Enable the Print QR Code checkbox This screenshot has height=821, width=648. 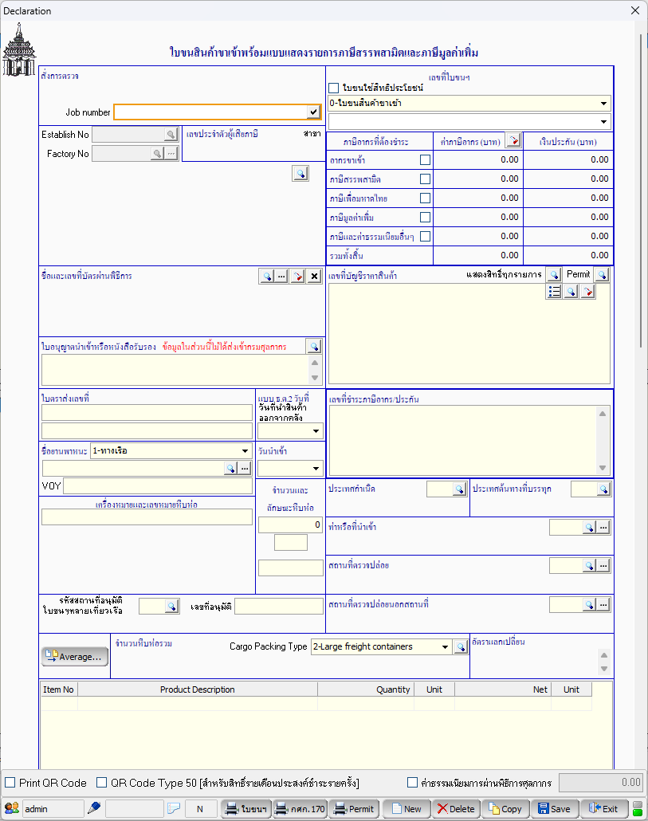(10, 783)
